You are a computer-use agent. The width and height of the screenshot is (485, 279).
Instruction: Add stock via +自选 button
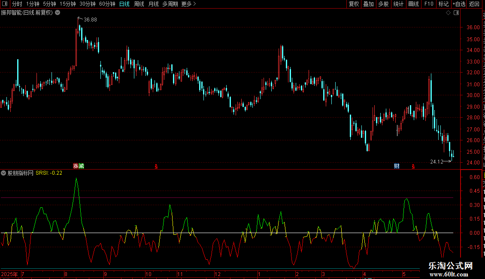click(459, 4)
